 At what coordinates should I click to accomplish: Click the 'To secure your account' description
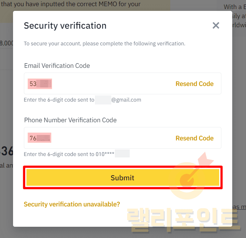104,44
